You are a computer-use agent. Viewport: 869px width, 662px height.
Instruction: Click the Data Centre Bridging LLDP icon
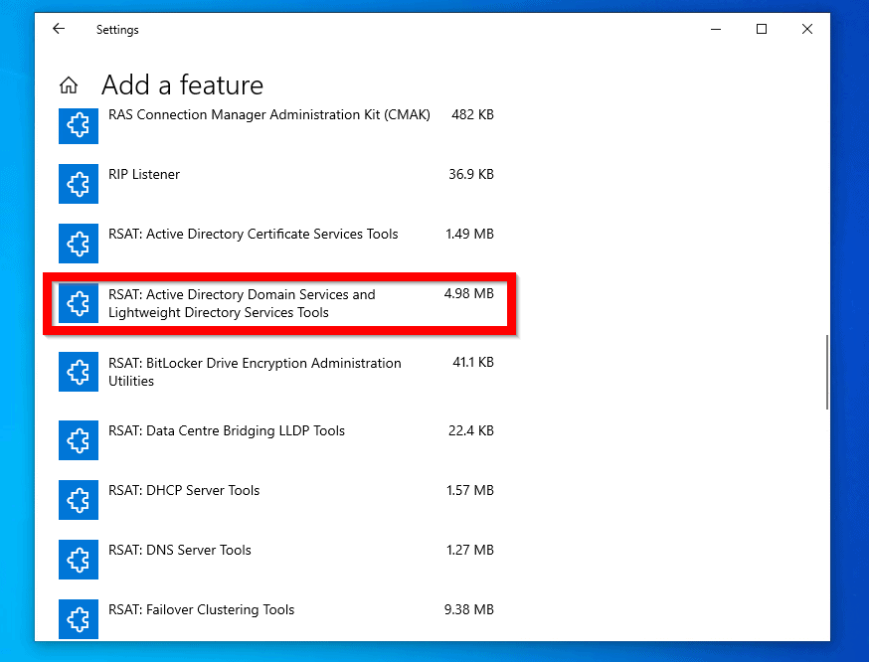(79, 440)
